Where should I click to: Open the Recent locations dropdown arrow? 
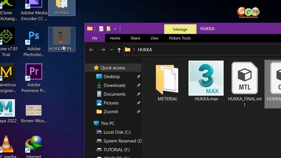pos(112,50)
